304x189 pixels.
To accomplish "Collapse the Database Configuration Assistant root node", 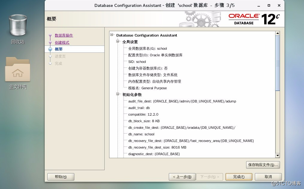I will point(112,35).
